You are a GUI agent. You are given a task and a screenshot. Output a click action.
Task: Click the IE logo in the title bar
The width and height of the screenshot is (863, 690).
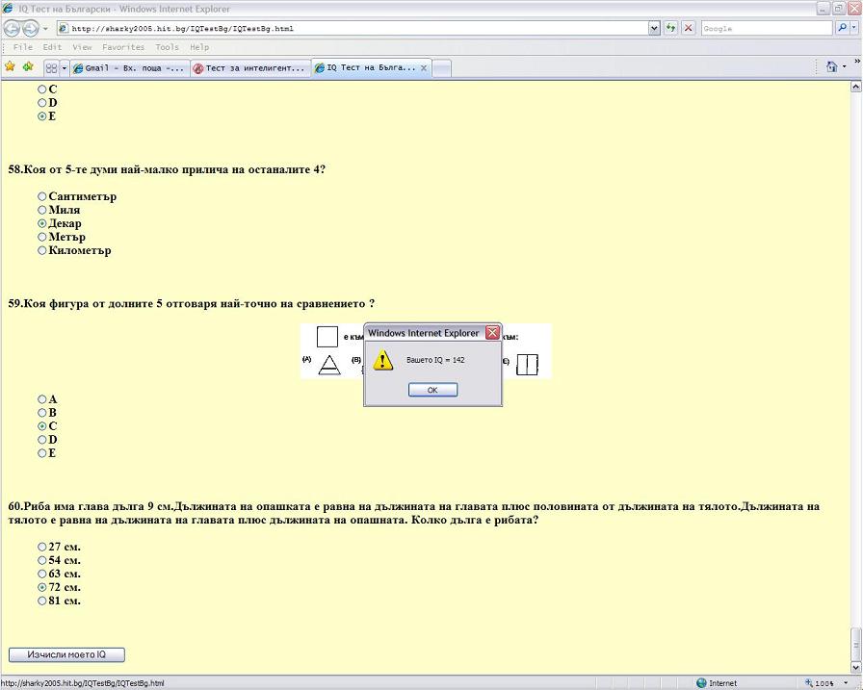pyautogui.click(x=8, y=9)
